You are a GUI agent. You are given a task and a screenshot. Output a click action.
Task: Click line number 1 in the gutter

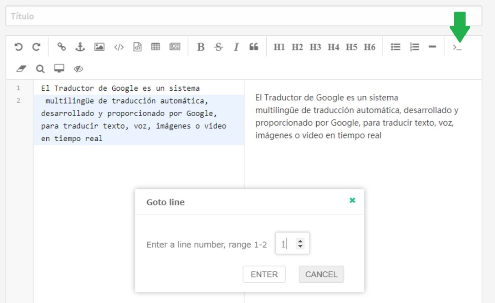coord(18,88)
